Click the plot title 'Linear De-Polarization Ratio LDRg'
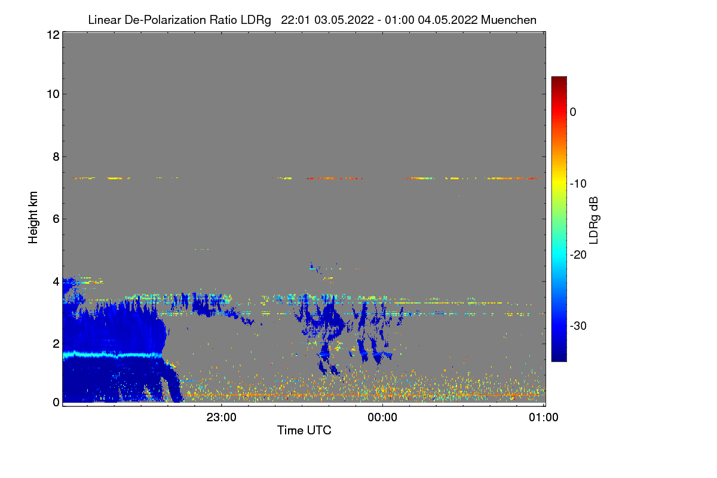The image size is (717, 478). click(x=179, y=20)
